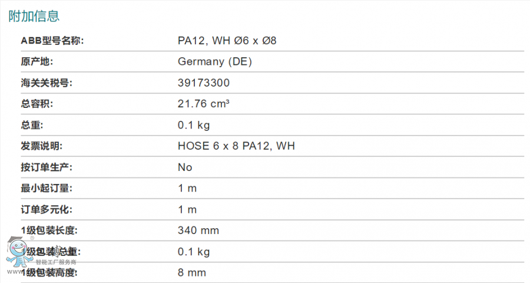The image size is (530, 283).
Task: Click the 订单多元化 label
Action: [47, 209]
